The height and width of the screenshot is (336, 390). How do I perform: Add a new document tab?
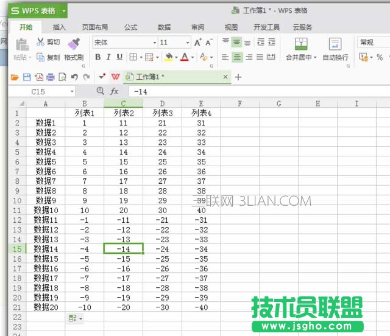238,77
